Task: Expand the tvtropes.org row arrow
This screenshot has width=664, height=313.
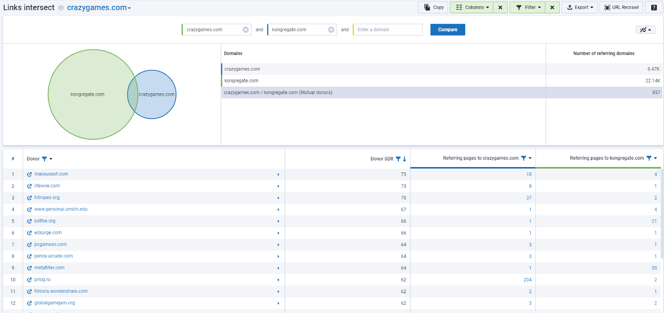Action: [278, 198]
